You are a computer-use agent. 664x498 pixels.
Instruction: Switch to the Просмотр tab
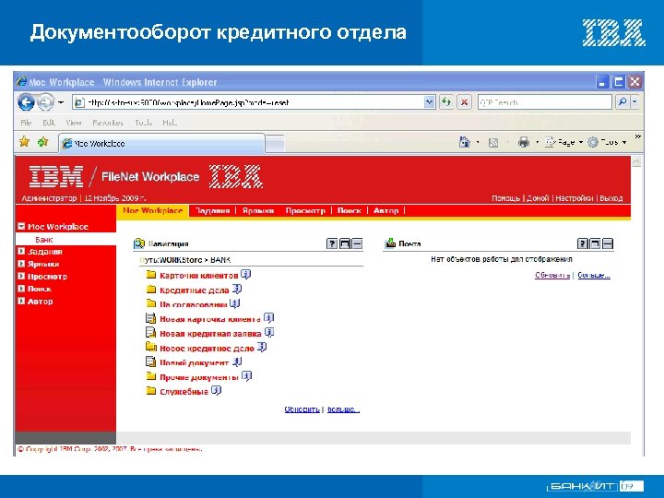pyautogui.click(x=305, y=210)
